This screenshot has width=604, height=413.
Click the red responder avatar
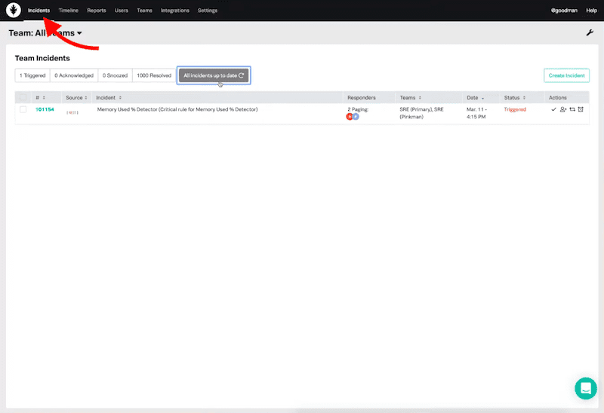click(x=350, y=117)
